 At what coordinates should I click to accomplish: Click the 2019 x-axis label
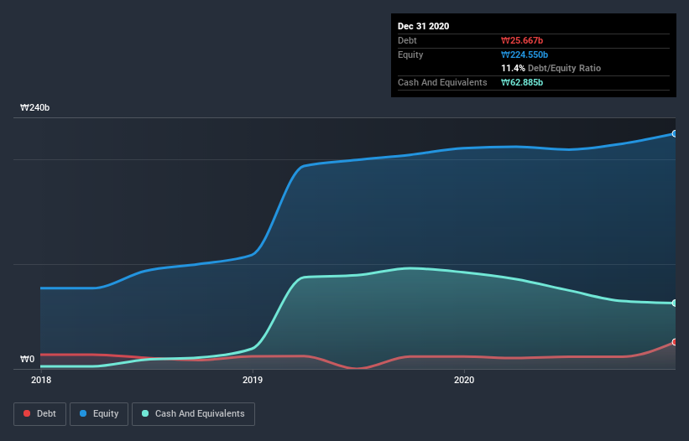(253, 380)
